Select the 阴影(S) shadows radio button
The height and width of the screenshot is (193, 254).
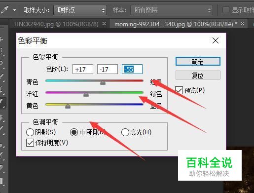(x=30, y=132)
